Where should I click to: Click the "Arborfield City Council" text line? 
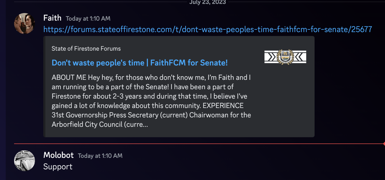[x=100, y=124]
